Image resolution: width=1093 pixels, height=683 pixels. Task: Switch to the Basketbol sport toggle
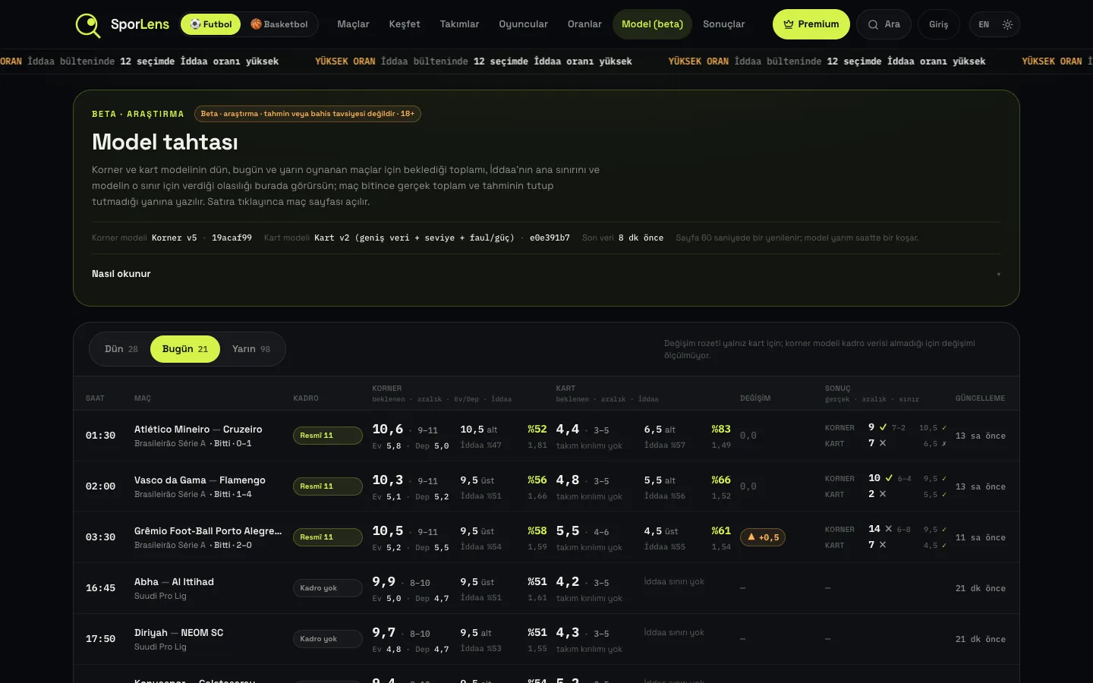coord(279,24)
